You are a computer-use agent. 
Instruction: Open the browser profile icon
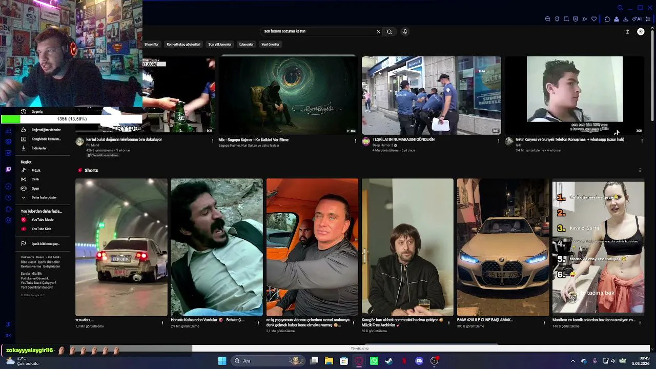(x=617, y=19)
